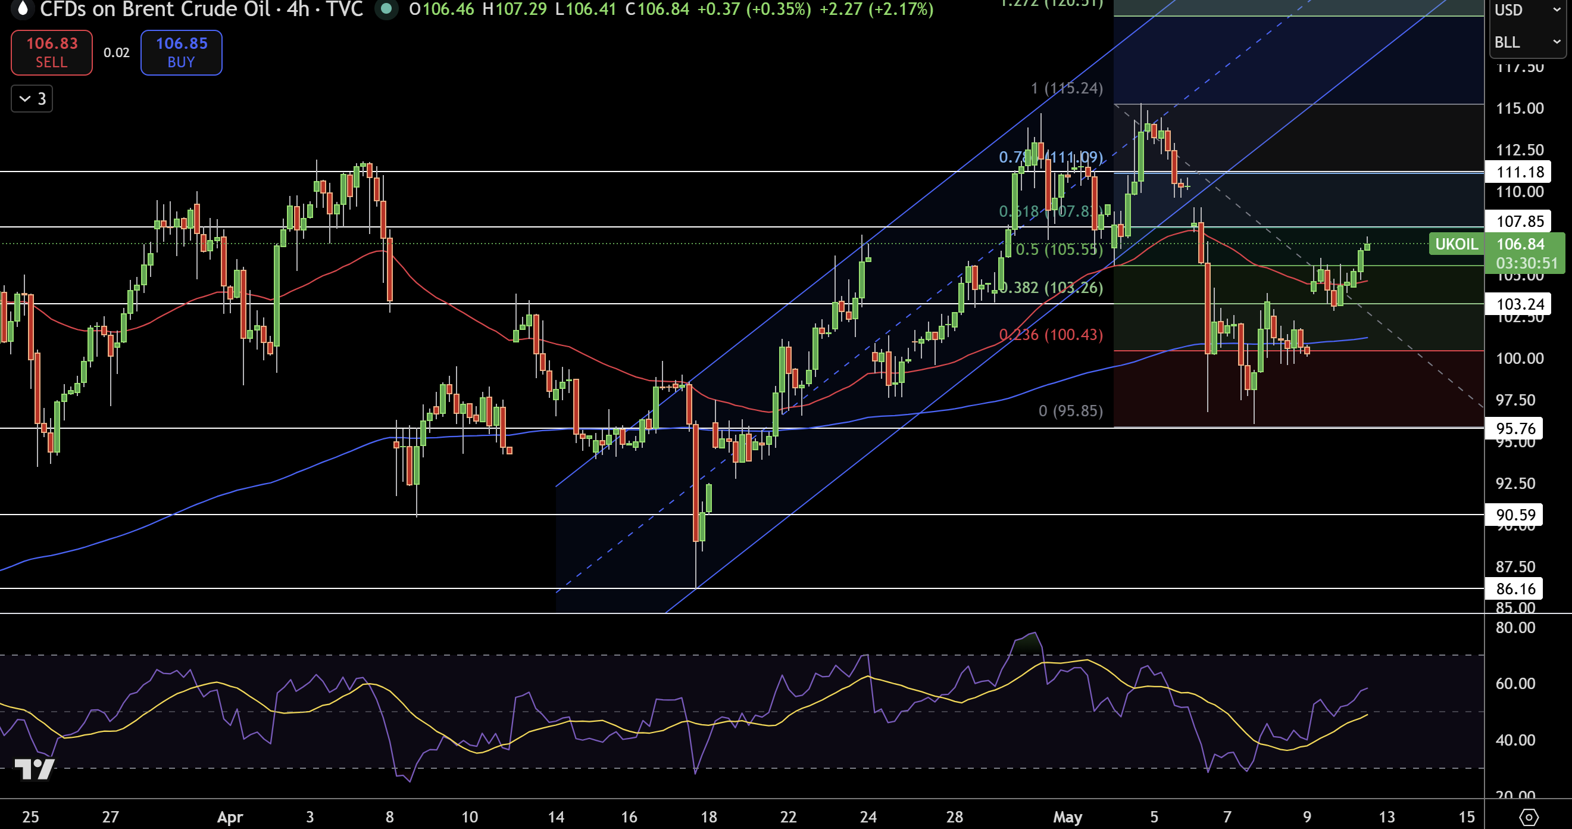Click the Brent crude oil drop symbol icon
The image size is (1572, 829).
[22, 8]
